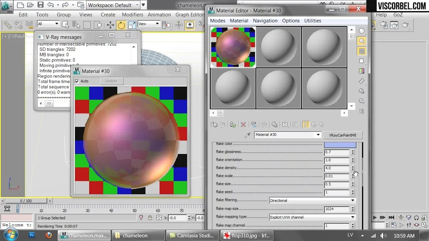Activate the Unlink Selection tool
Screen dimensions: 429x241
(x=18, y=25)
